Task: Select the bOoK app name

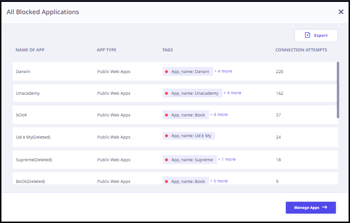Action: point(21,115)
